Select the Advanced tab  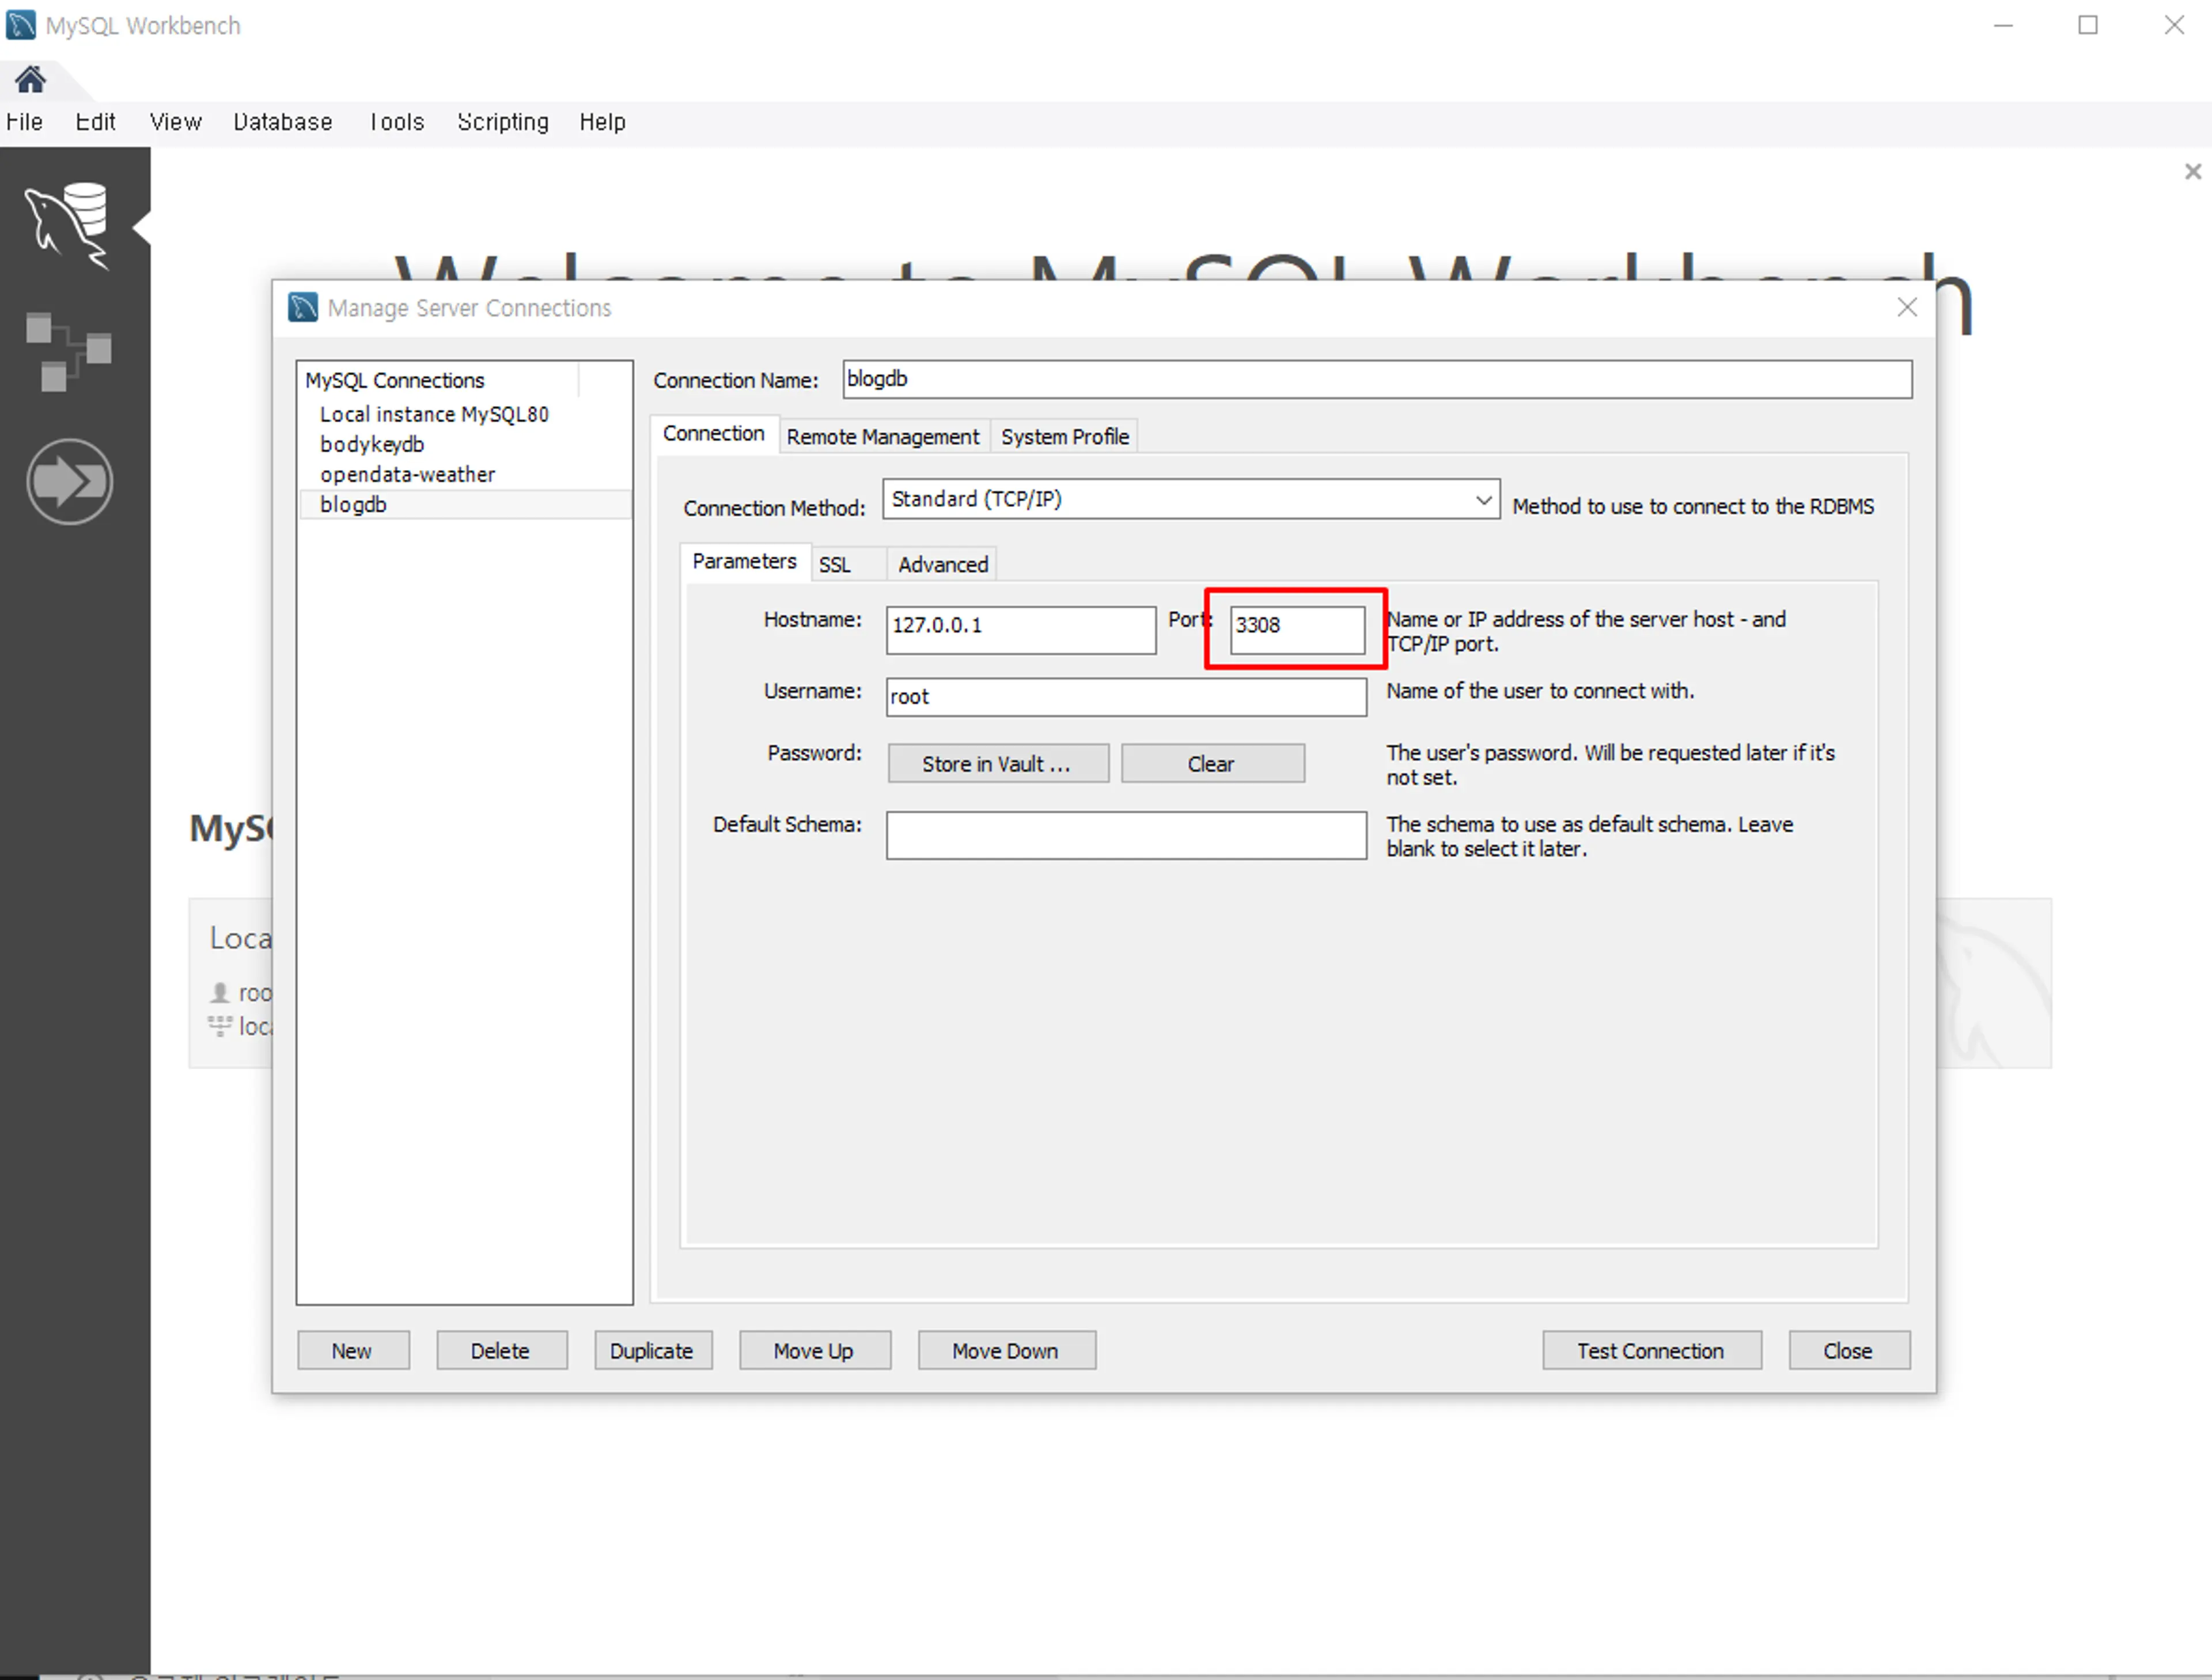click(x=943, y=565)
